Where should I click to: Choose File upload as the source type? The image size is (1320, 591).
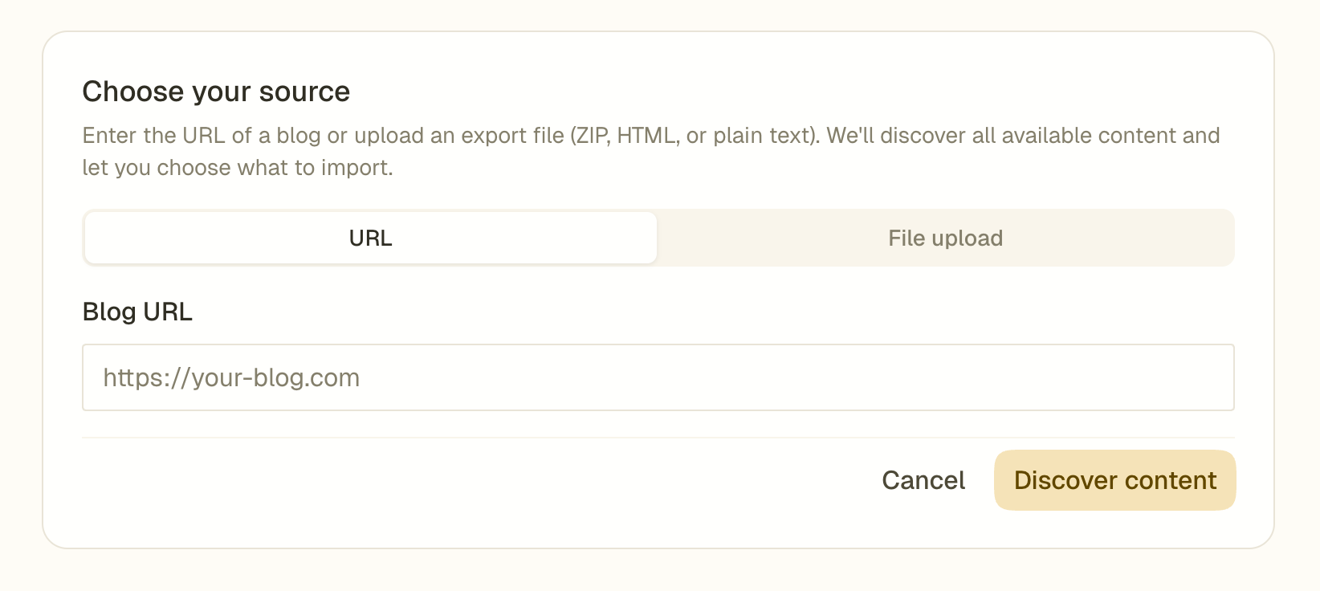[945, 238]
